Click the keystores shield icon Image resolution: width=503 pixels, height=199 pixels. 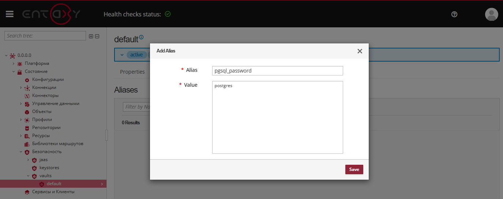[34, 168]
